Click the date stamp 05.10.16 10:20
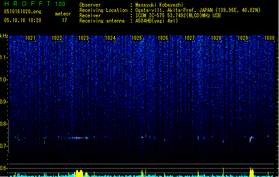This screenshot has height=177, width=279. (23, 20)
